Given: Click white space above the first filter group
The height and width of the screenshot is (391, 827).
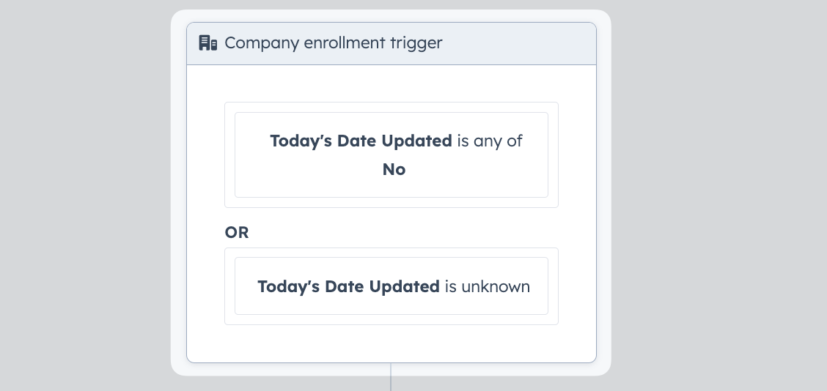Looking at the screenshot, I should click(x=392, y=83).
